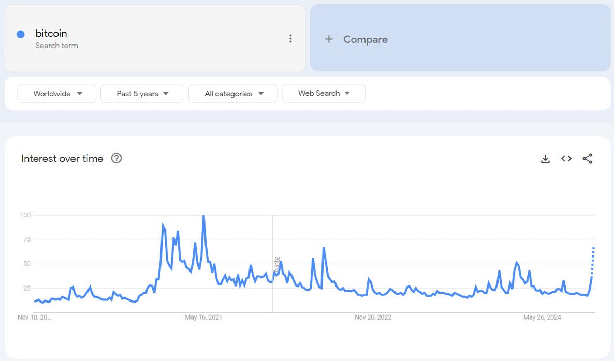Edit the bitcoin search term
Viewport: 614px width, 361px height.
[51, 34]
